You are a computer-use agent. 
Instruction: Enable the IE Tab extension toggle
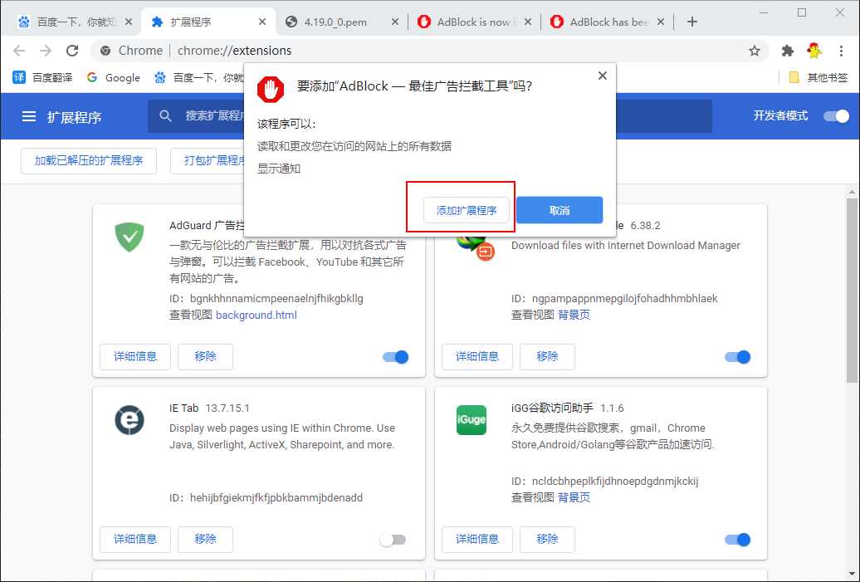pyautogui.click(x=393, y=540)
